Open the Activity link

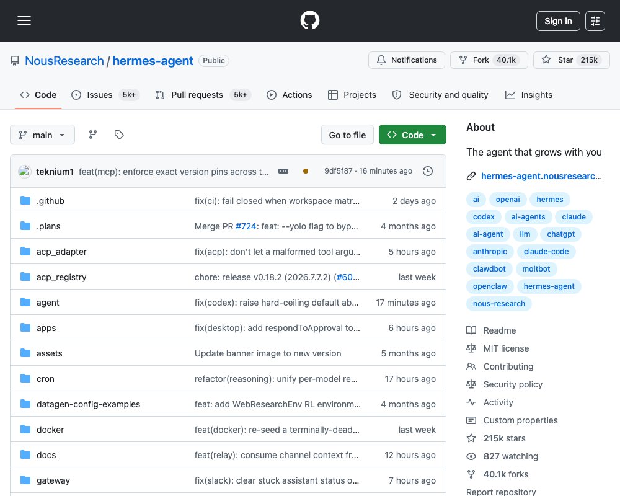[490, 402]
